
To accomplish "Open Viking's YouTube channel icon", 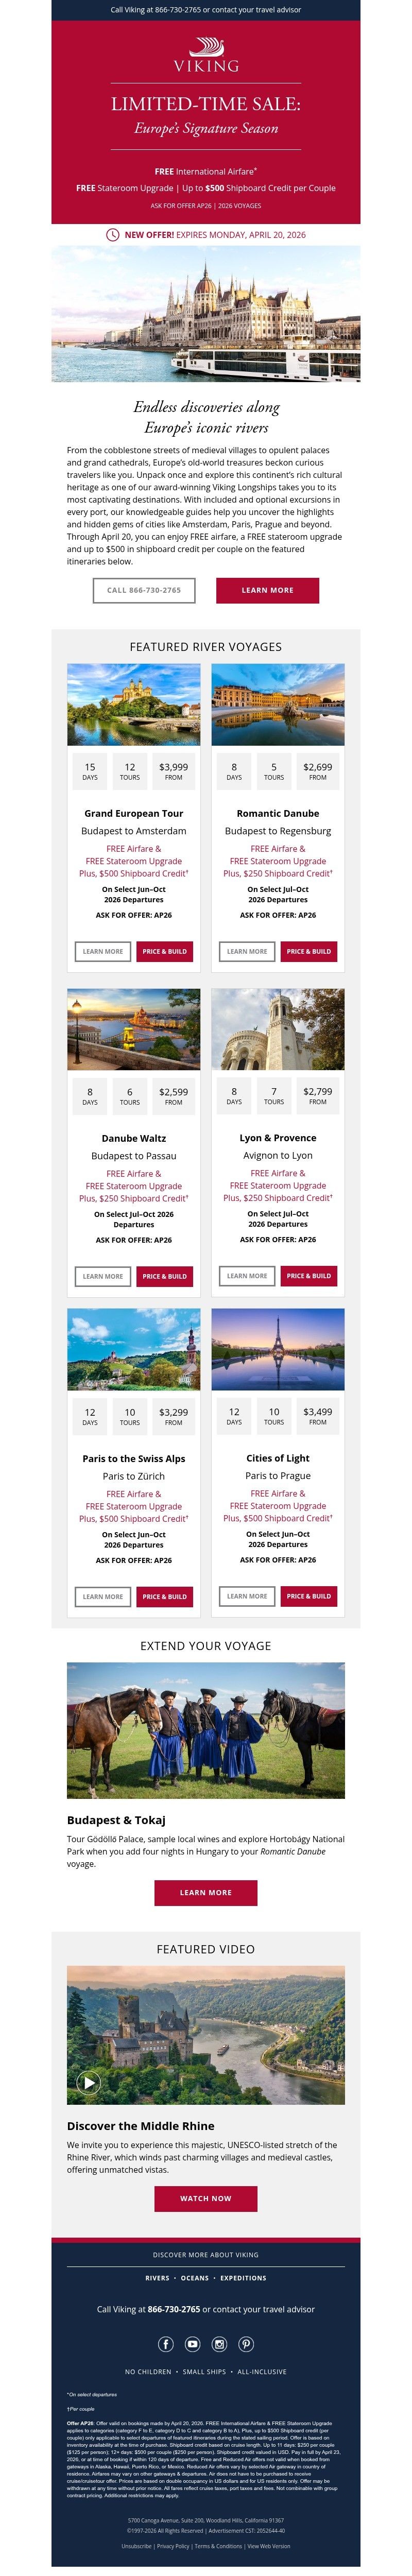I will (193, 2343).
